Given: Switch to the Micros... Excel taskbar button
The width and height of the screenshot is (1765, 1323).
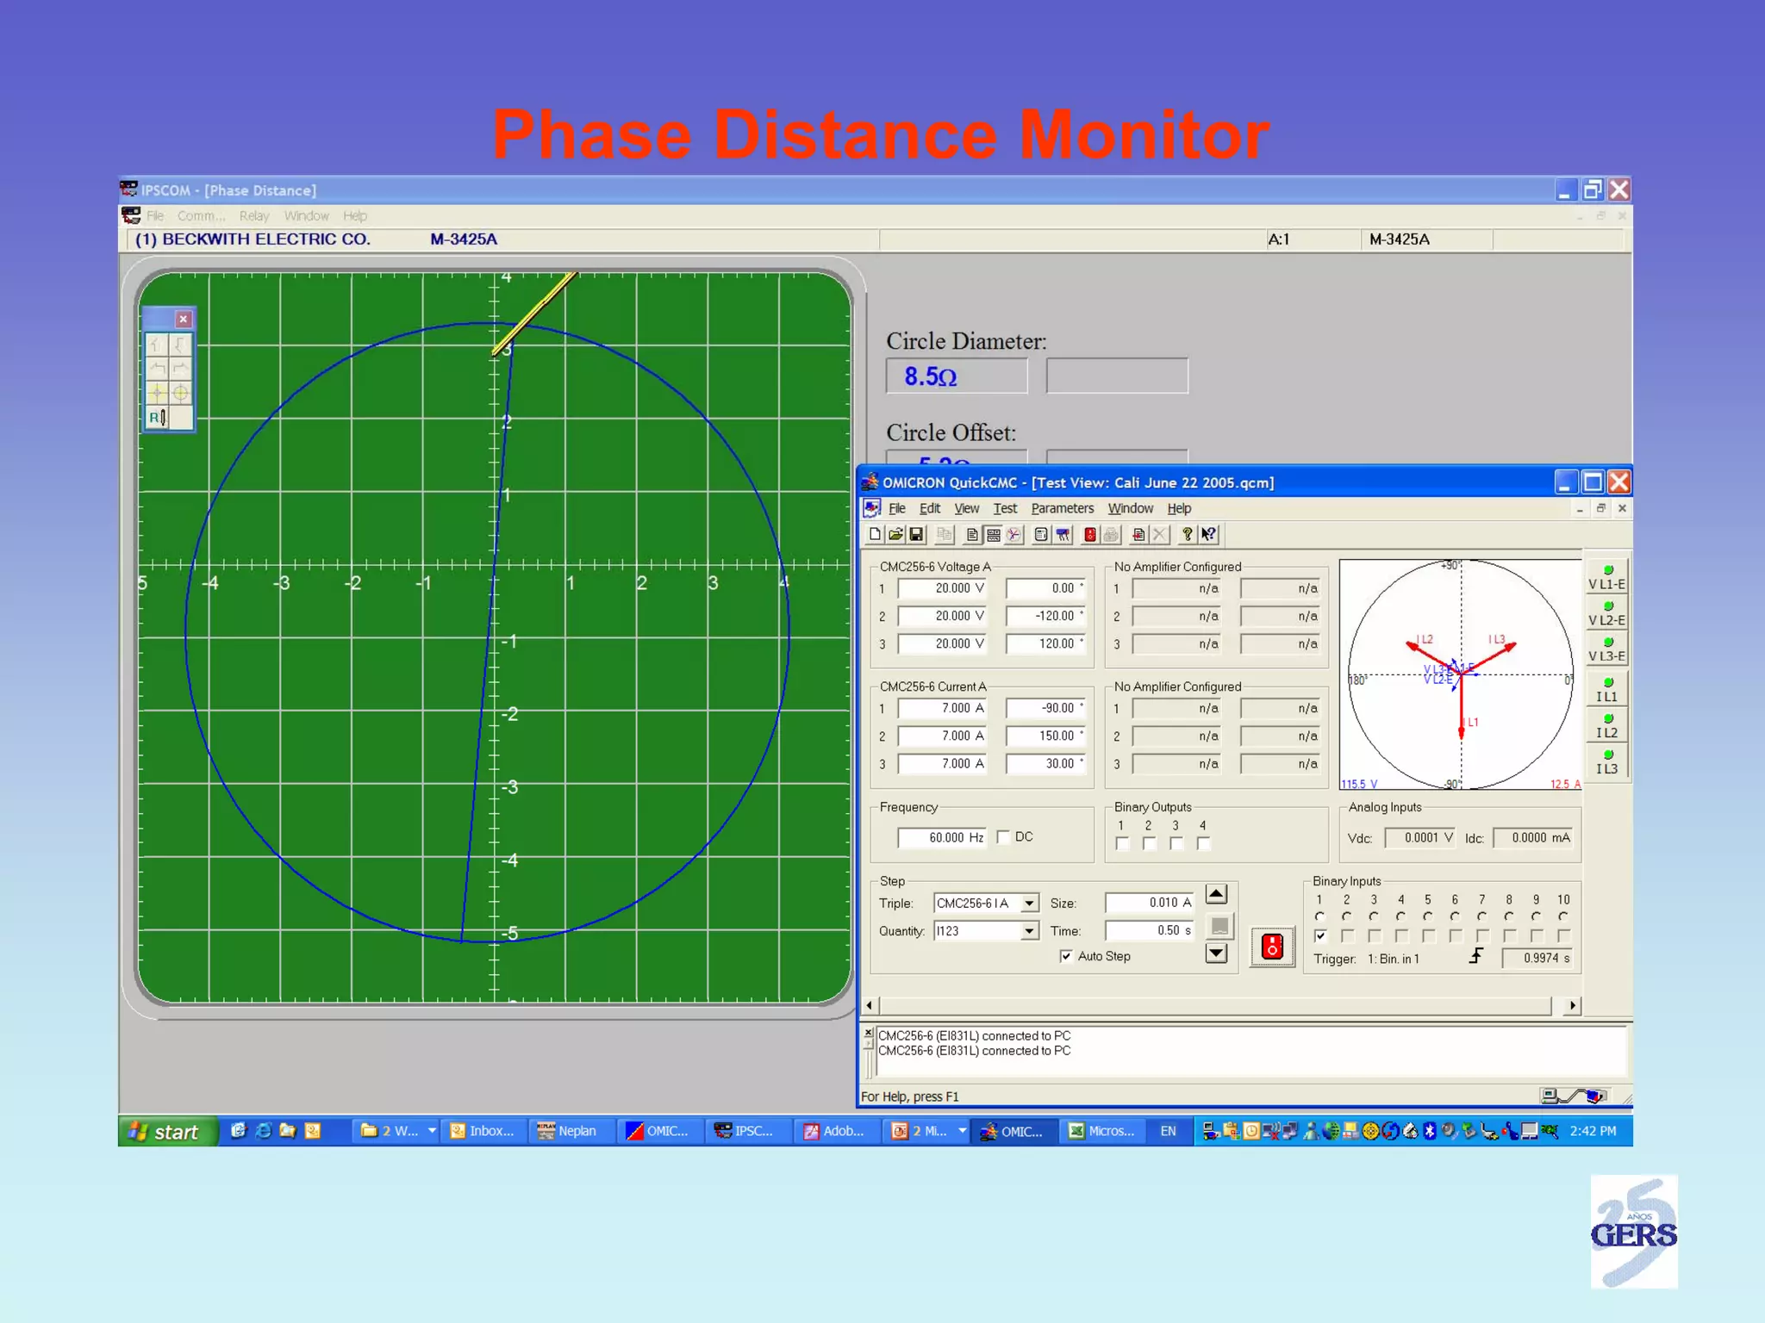Looking at the screenshot, I should [x=1103, y=1132].
